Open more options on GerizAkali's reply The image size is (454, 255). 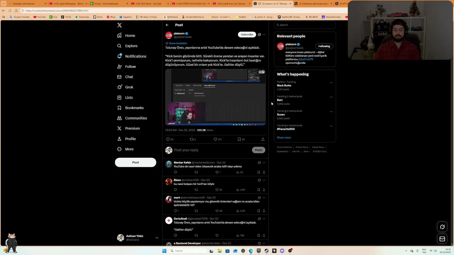264,219
